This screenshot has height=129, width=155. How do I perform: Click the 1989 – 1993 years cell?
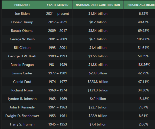(x=57, y=56)
